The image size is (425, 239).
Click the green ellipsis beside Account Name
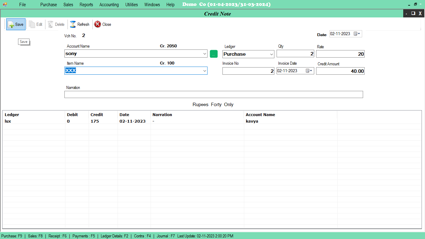point(214,54)
